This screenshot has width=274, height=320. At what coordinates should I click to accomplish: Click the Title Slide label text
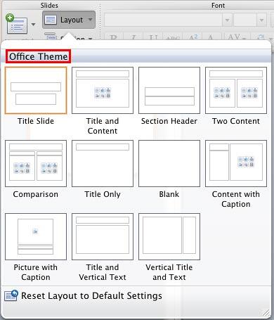coord(36,121)
